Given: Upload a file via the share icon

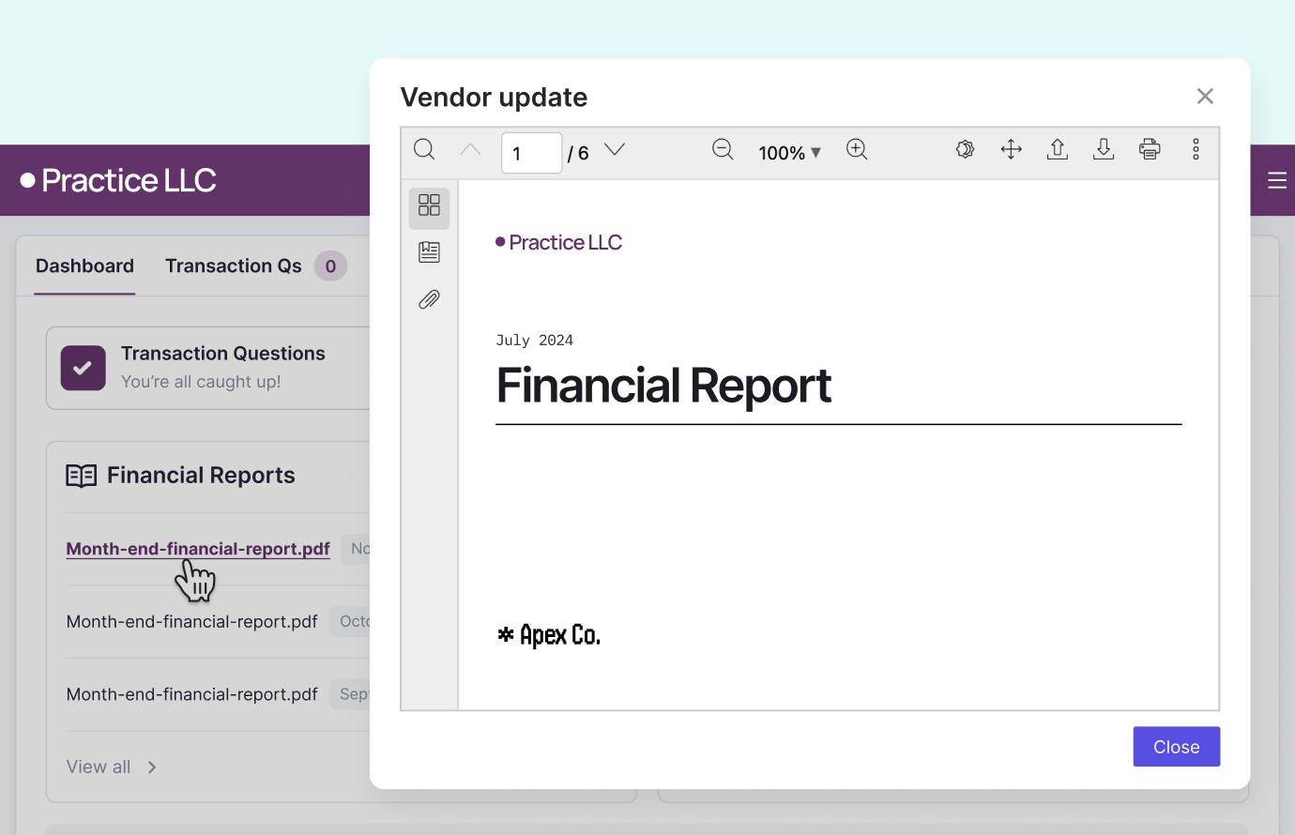Looking at the screenshot, I should pyautogui.click(x=1057, y=149).
